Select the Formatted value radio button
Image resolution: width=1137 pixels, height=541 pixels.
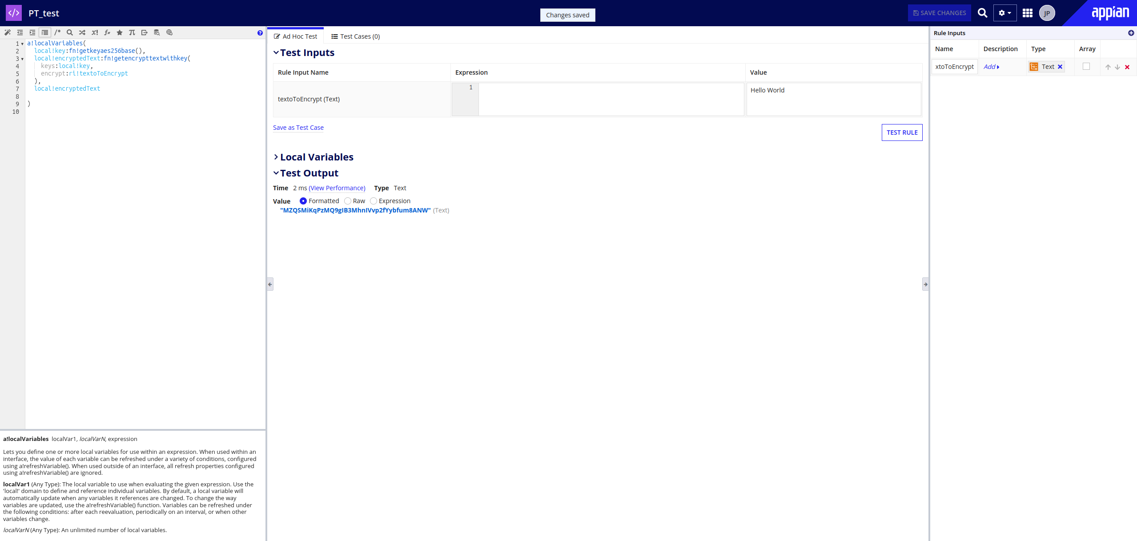click(303, 201)
